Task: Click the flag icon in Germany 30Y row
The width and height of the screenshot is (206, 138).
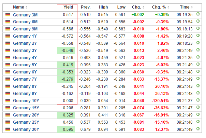Action: (8, 129)
